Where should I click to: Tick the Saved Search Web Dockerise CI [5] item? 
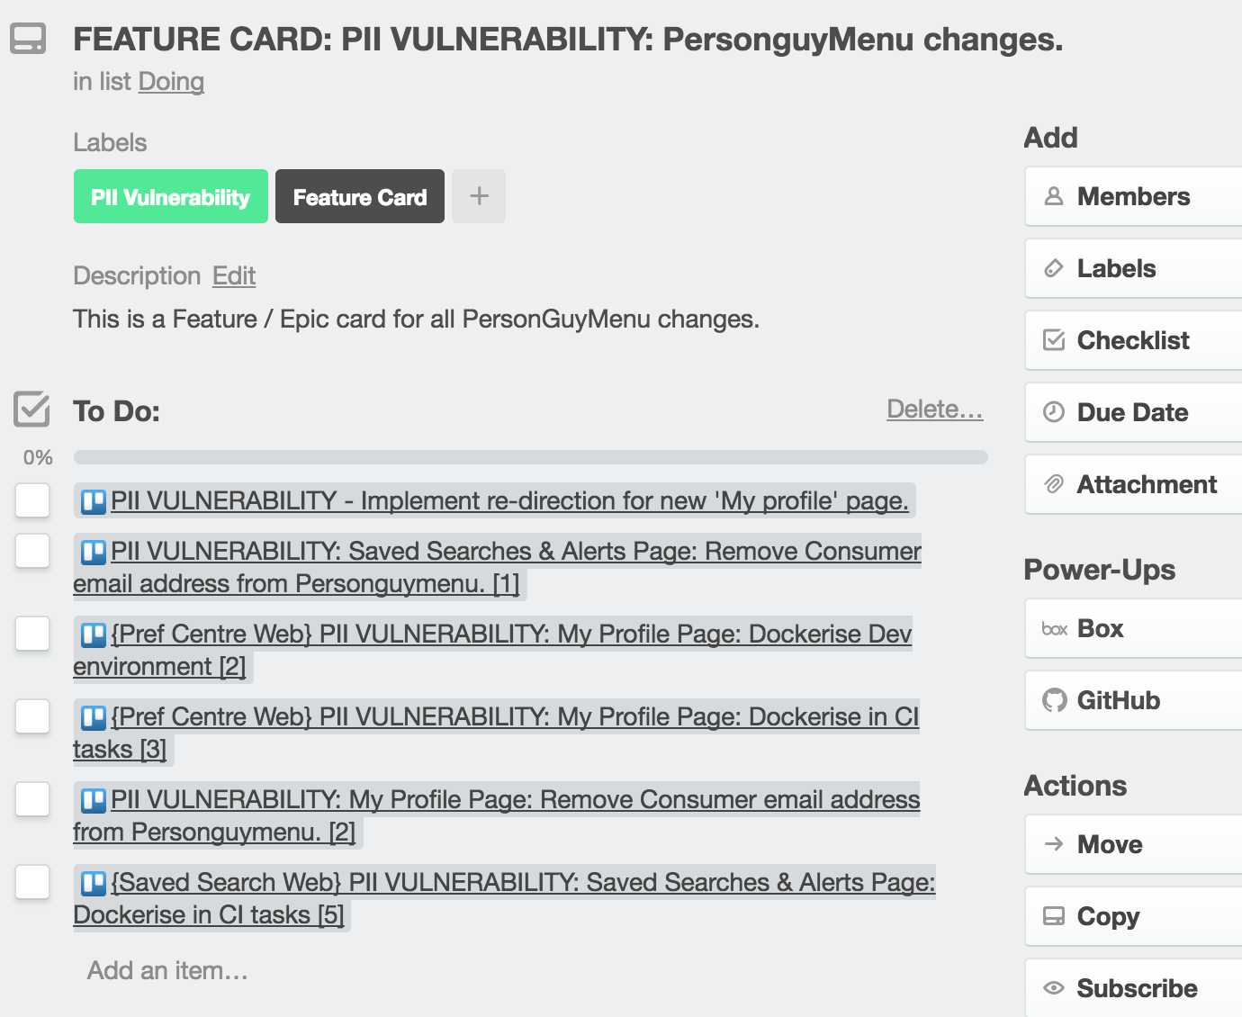pos(32,882)
